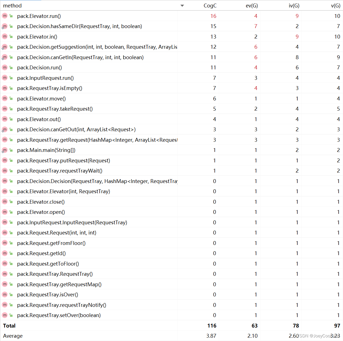Click the green lock icon for pack.Request.getToFloor()
343x341 pixels.
[11, 264]
